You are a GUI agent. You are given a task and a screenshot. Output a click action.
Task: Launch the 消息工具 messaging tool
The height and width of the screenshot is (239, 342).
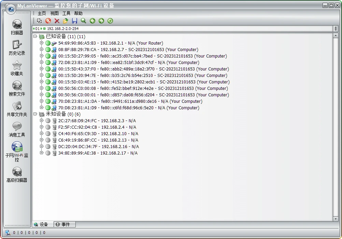tap(16, 129)
